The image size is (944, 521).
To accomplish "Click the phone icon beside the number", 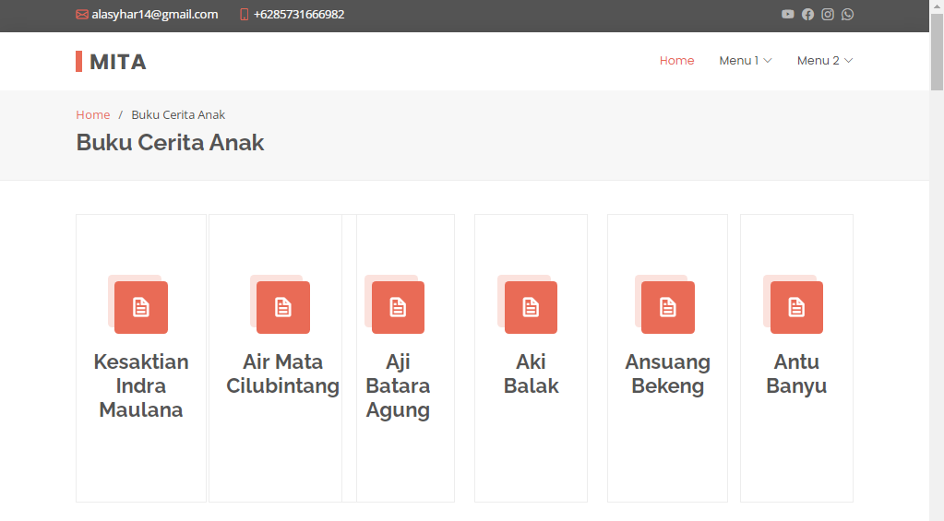I will [245, 15].
